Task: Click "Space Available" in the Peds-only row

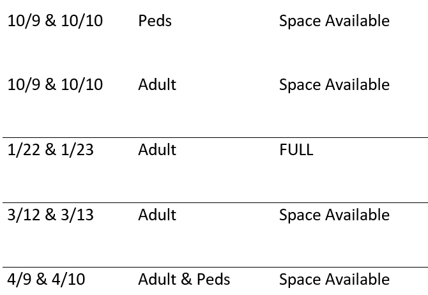Action: click(x=334, y=20)
